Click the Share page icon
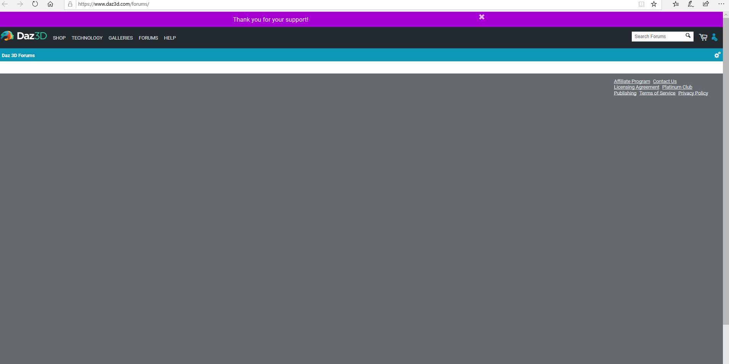This screenshot has height=364, width=729. coord(706,4)
